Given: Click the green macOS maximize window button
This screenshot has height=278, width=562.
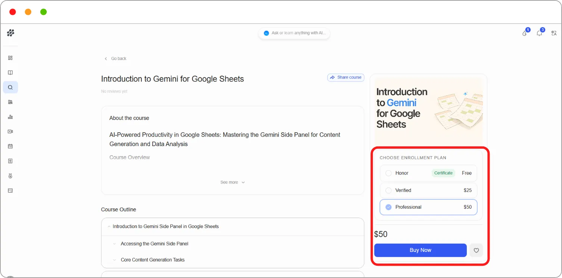Looking at the screenshot, I should [x=43, y=12].
